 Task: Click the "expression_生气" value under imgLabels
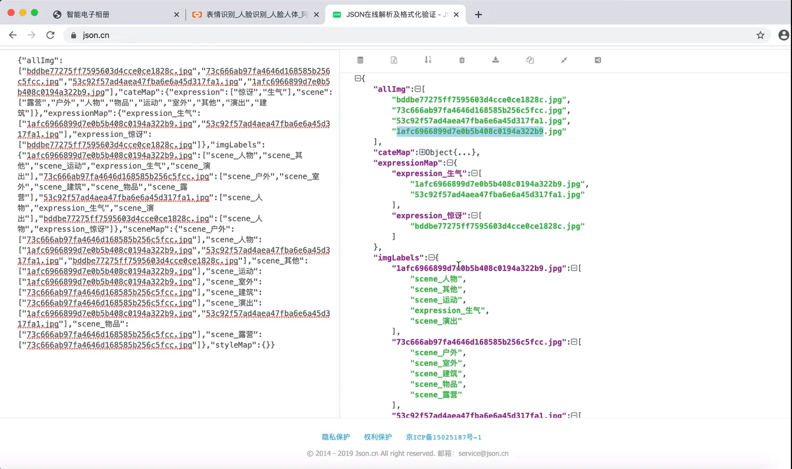(x=447, y=311)
